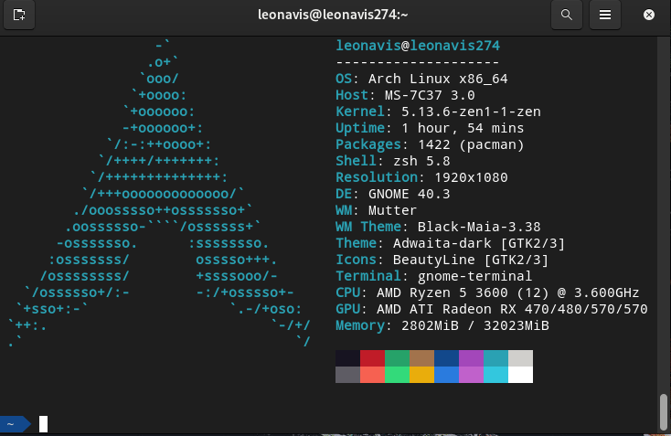Click the Icons value BeautyLine [GTK2/3]
Image resolution: width=671 pixels, height=436 pixels.
click(471, 260)
